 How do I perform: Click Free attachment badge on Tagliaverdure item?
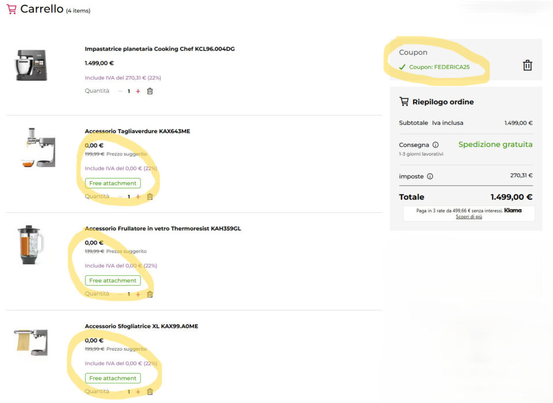click(x=113, y=183)
